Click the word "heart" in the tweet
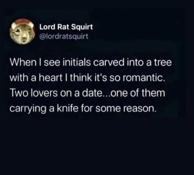The image size is (194, 175). 51,78
